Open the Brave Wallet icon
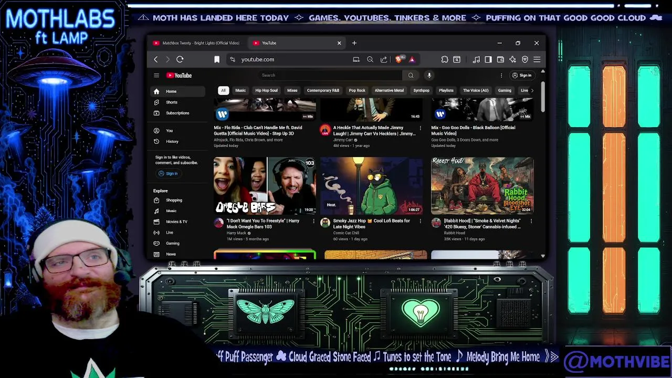 click(x=500, y=59)
